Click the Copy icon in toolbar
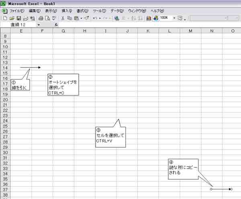Image resolution: width=241 pixels, height=199 pixels. 69,18
